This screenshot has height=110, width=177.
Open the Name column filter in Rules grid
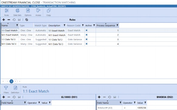click(x=17, y=25)
